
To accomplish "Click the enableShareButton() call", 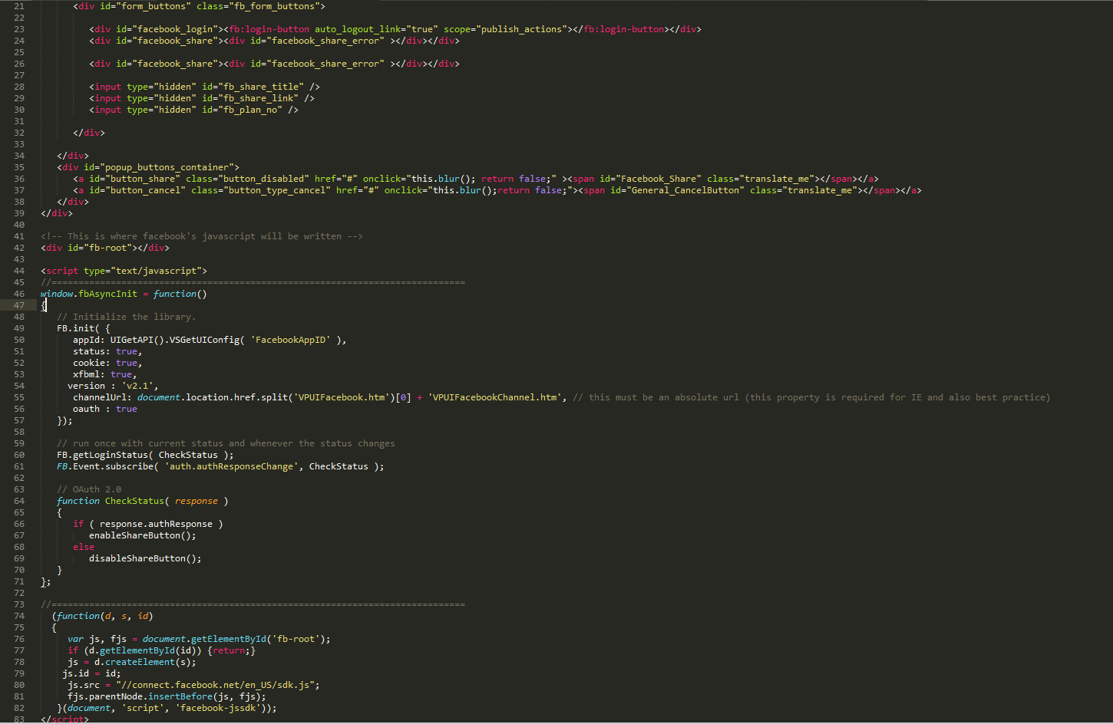I will [143, 535].
